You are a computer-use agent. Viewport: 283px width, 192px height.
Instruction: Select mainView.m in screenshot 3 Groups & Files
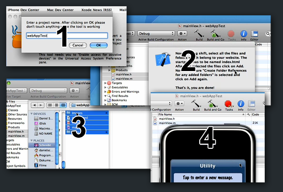click(16, 136)
